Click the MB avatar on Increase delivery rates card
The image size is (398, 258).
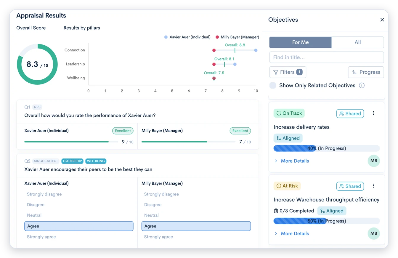pos(374,161)
